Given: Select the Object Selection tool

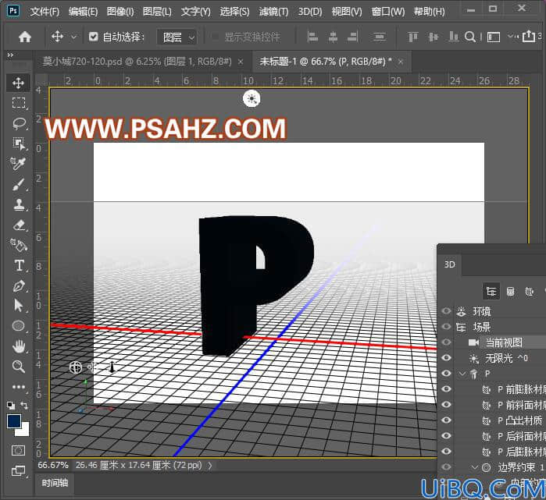Looking at the screenshot, I should coord(18,143).
